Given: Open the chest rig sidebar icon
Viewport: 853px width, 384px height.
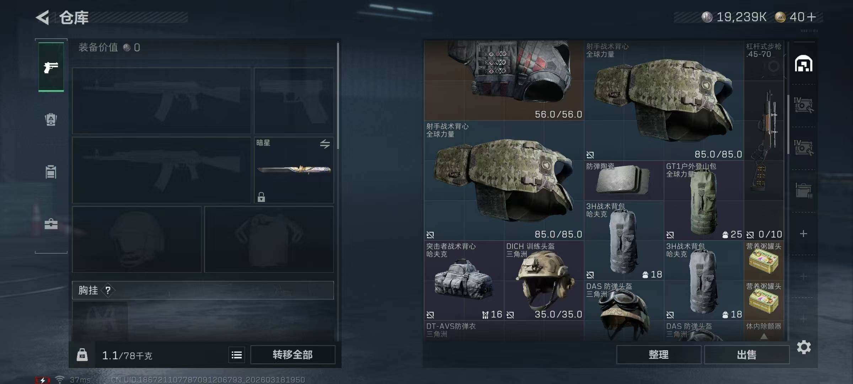Looking at the screenshot, I should [51, 172].
